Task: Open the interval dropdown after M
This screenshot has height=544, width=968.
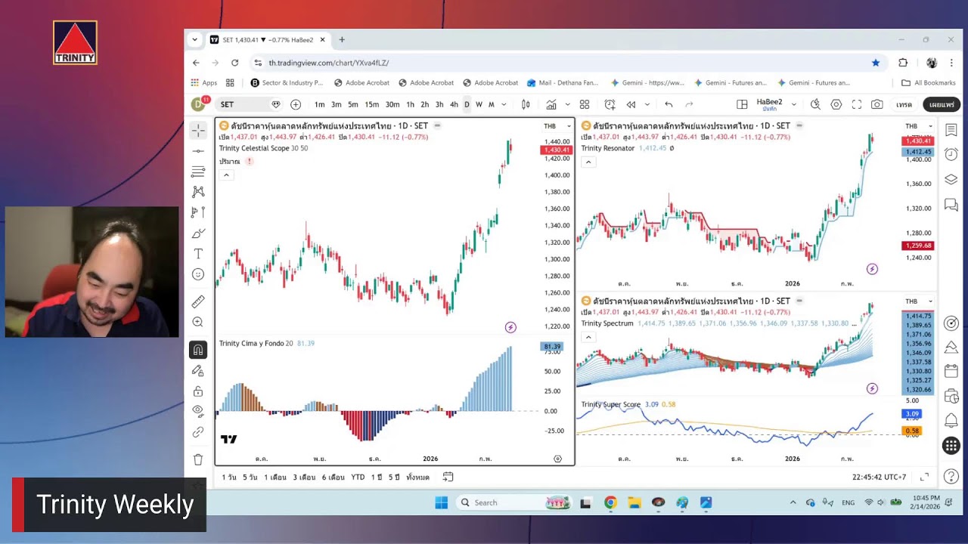Action: (x=504, y=104)
